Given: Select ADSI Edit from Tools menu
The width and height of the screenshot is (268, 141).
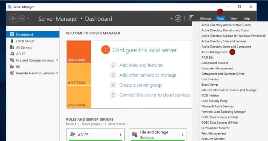Looking at the screenshot, I should coord(208,57).
